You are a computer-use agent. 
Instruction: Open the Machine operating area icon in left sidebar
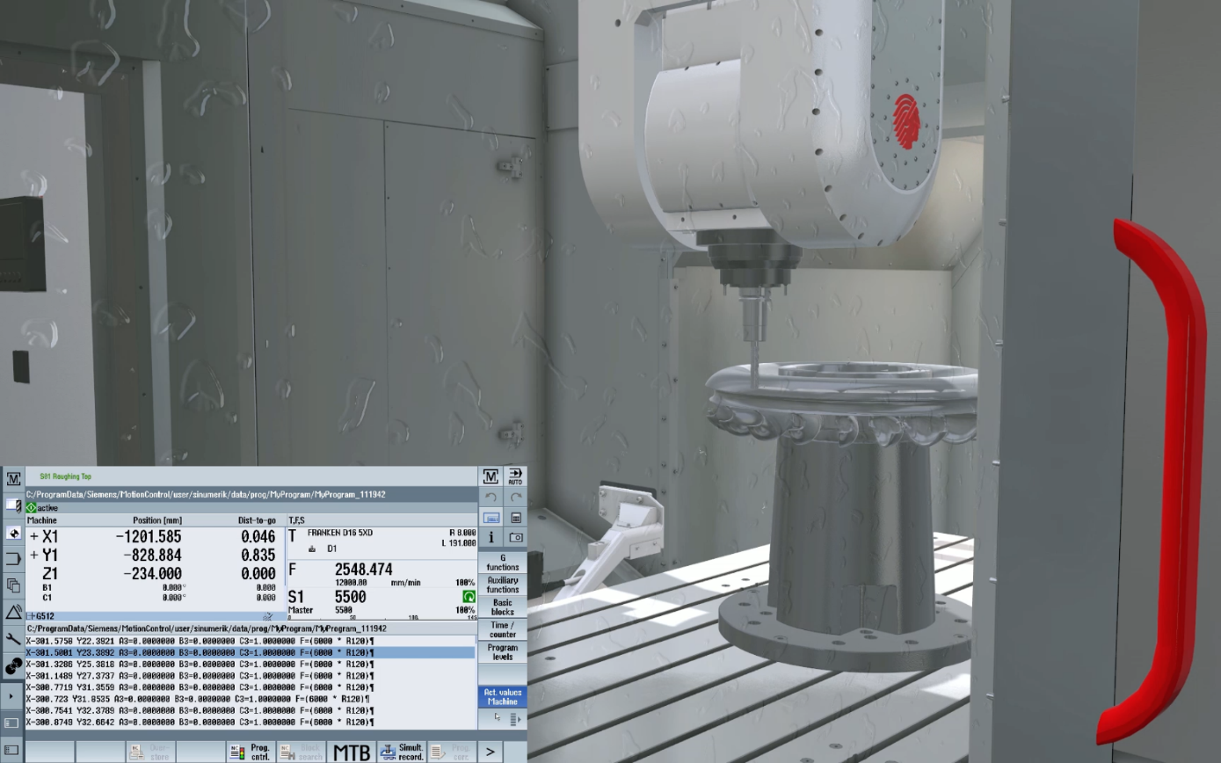click(13, 478)
